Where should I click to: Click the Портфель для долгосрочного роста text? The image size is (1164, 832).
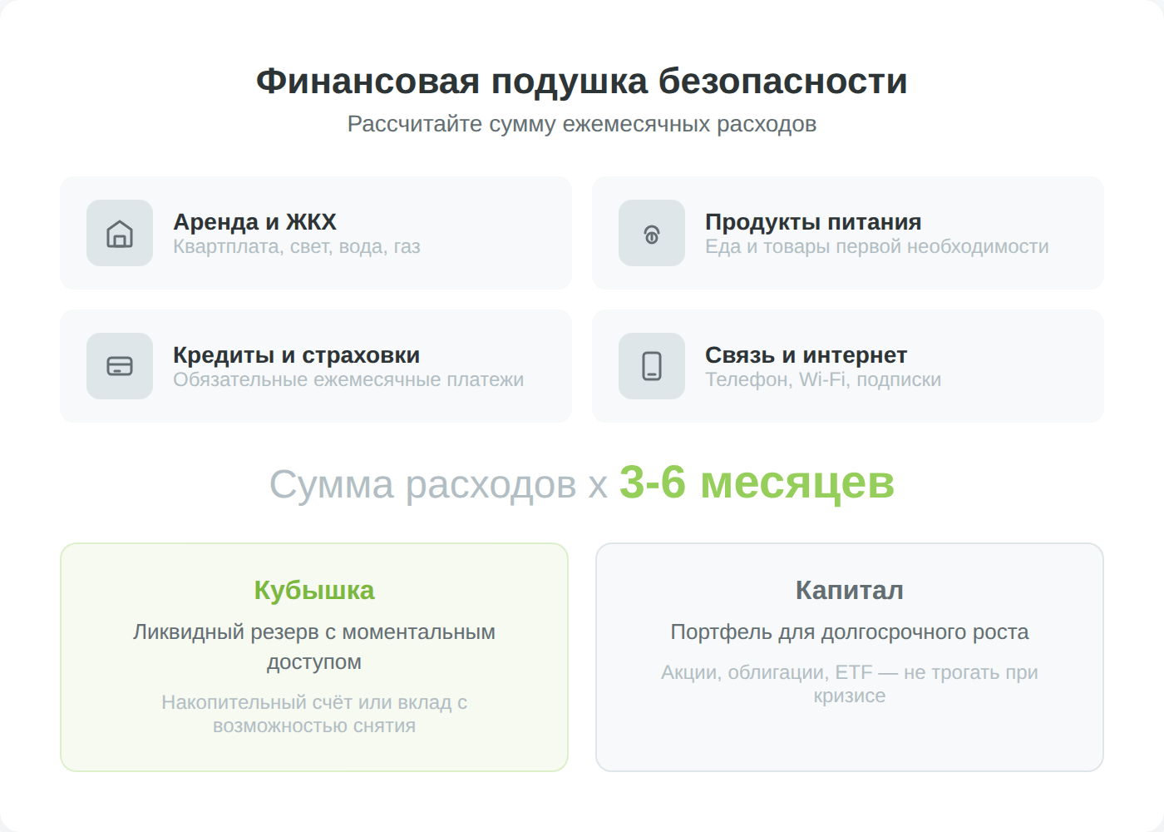[x=849, y=632]
